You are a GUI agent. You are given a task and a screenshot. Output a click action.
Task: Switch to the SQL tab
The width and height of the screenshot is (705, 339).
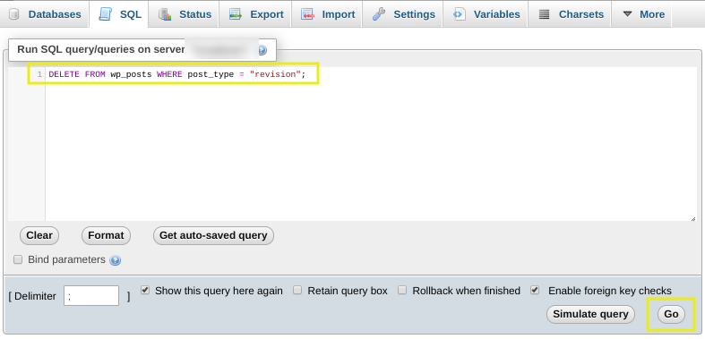pyautogui.click(x=119, y=14)
